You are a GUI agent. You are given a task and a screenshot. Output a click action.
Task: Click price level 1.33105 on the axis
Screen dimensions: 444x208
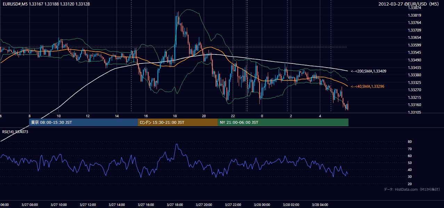(414, 112)
